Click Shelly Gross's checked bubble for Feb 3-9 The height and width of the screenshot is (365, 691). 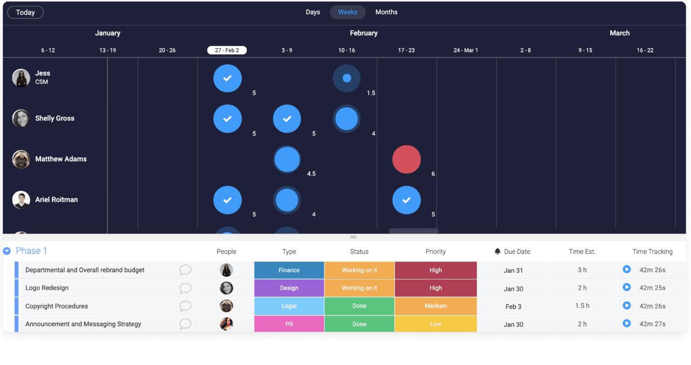287,119
